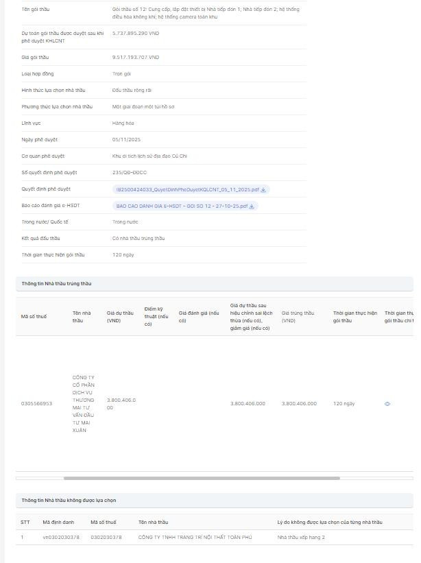Click CÔNG TY TNHH TRANG TRÍ NỘI THẤT TOÀN PHÚ
Image resolution: width=421 pixels, height=563 pixels.
[195, 537]
